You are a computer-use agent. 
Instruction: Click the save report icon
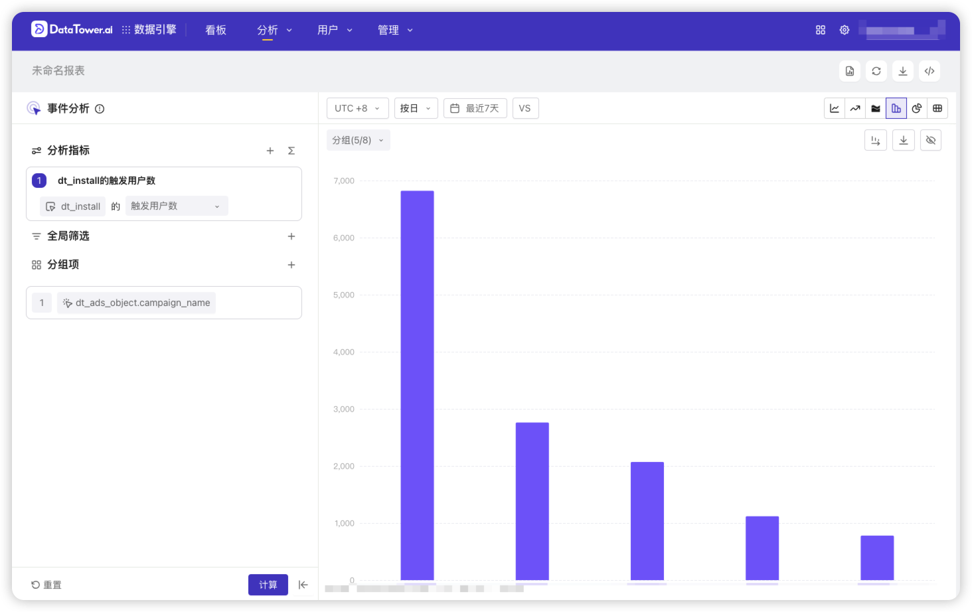point(849,70)
